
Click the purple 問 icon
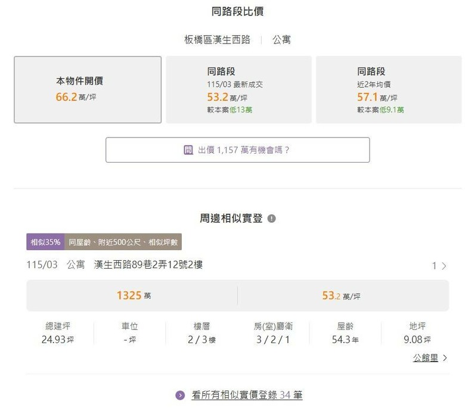[188, 150]
